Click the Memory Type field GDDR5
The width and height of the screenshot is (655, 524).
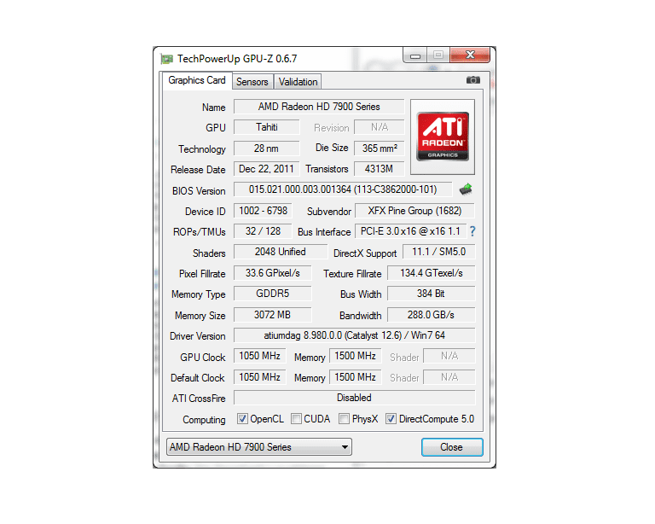272,294
